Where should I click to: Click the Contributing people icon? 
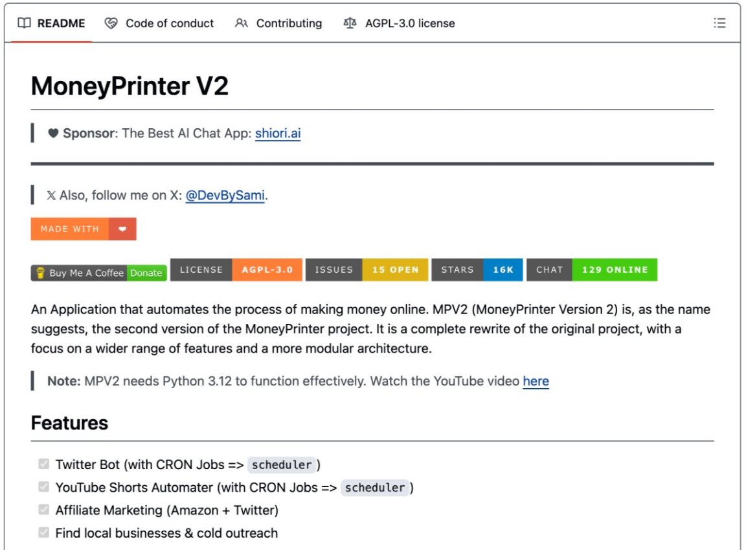(x=241, y=23)
